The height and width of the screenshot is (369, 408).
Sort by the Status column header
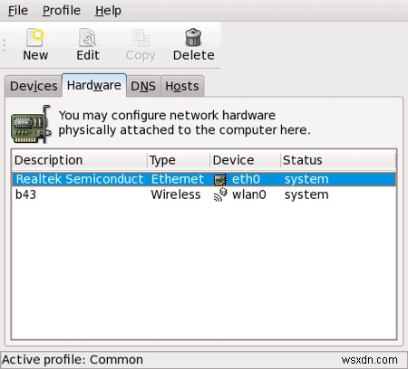click(338, 160)
